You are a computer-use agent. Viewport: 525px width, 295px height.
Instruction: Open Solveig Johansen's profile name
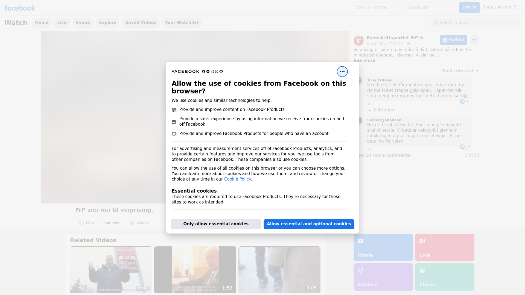tap(384, 120)
